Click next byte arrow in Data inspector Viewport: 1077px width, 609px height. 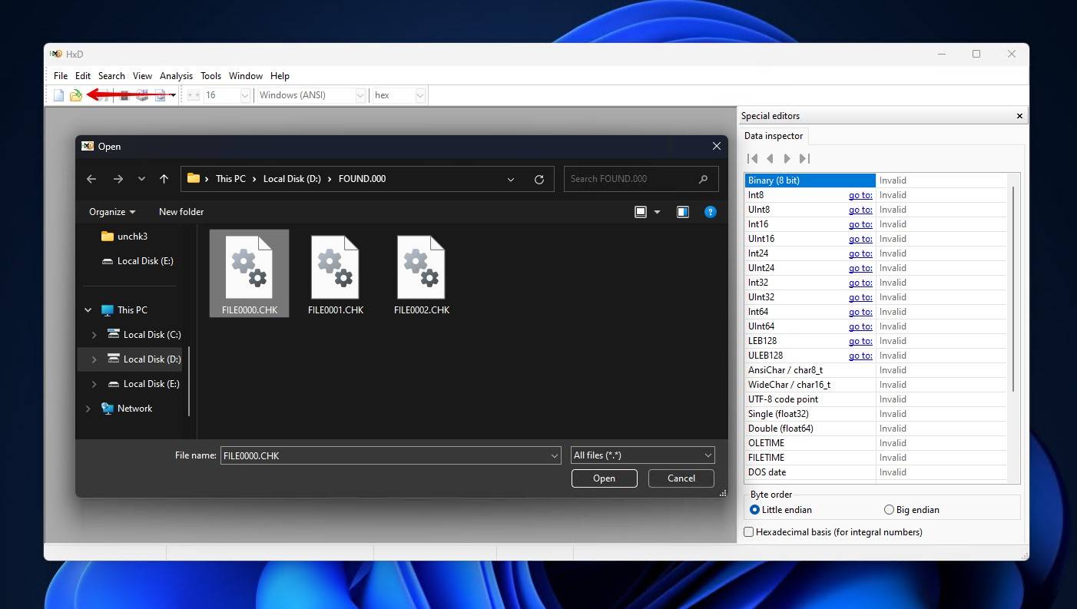787,158
